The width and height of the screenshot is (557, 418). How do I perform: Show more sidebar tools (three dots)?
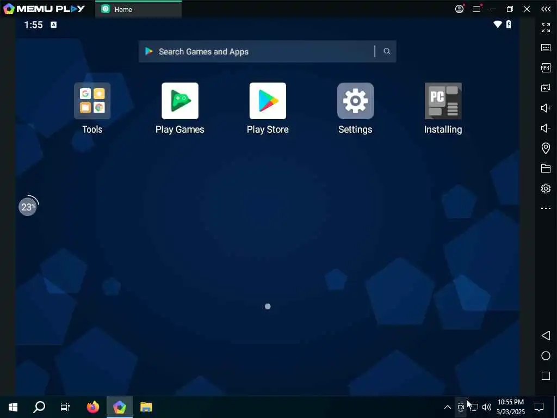tap(546, 208)
